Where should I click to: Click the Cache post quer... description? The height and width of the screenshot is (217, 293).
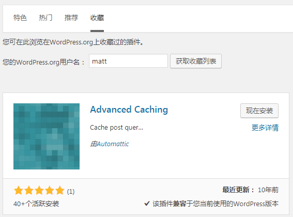point(116,128)
